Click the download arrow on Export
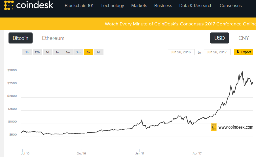The height and width of the screenshot is (157, 256). (238, 52)
